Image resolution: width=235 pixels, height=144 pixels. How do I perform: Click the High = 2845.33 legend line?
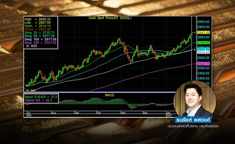[x=38, y=19]
